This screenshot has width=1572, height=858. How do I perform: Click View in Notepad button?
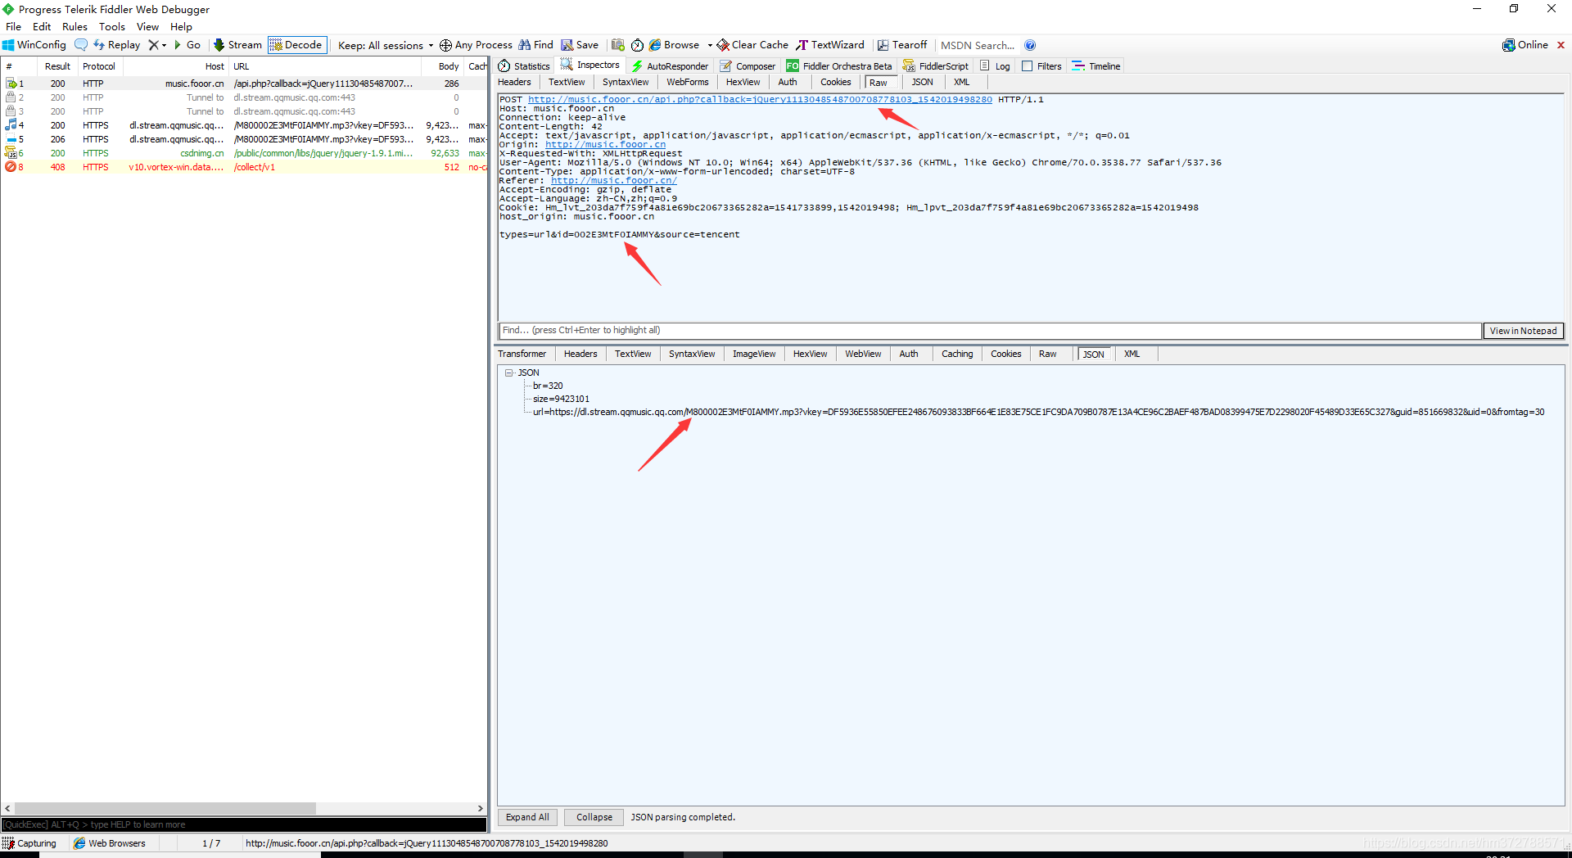[1524, 331]
